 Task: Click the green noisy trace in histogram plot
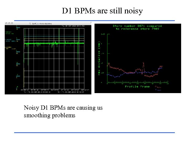pyautogui.click(x=54, y=43)
